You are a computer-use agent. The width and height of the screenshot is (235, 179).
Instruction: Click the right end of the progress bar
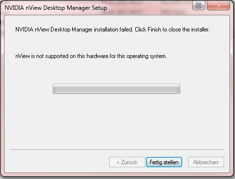178,89
